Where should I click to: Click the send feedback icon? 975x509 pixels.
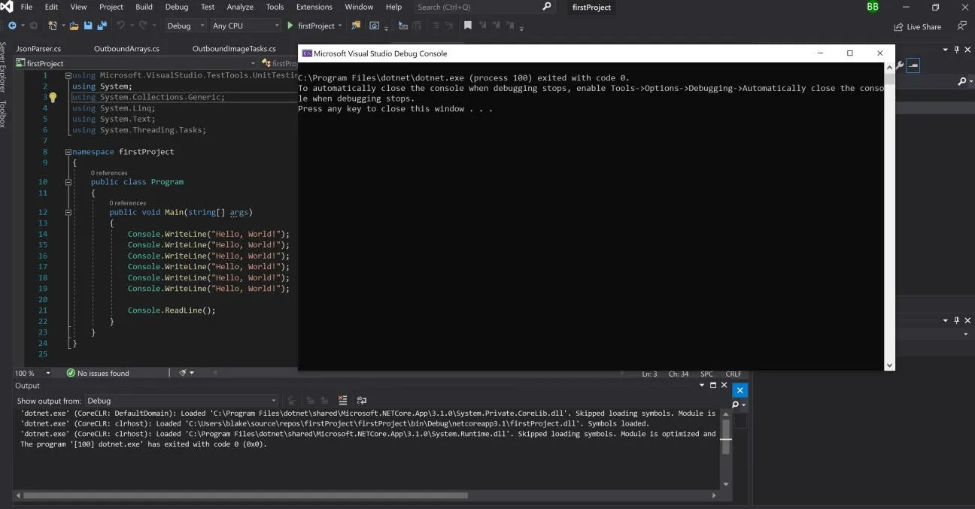[961, 26]
